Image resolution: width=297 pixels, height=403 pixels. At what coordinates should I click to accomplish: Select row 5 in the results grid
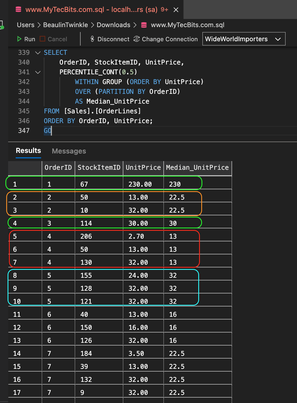coord(24,236)
